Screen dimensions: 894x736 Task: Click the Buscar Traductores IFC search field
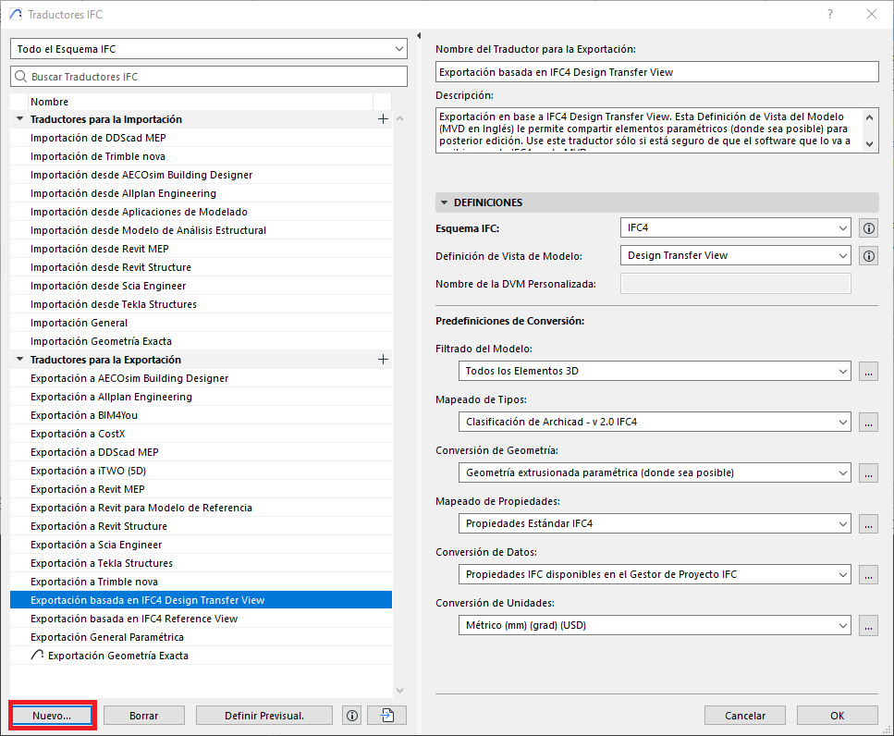pyautogui.click(x=209, y=77)
